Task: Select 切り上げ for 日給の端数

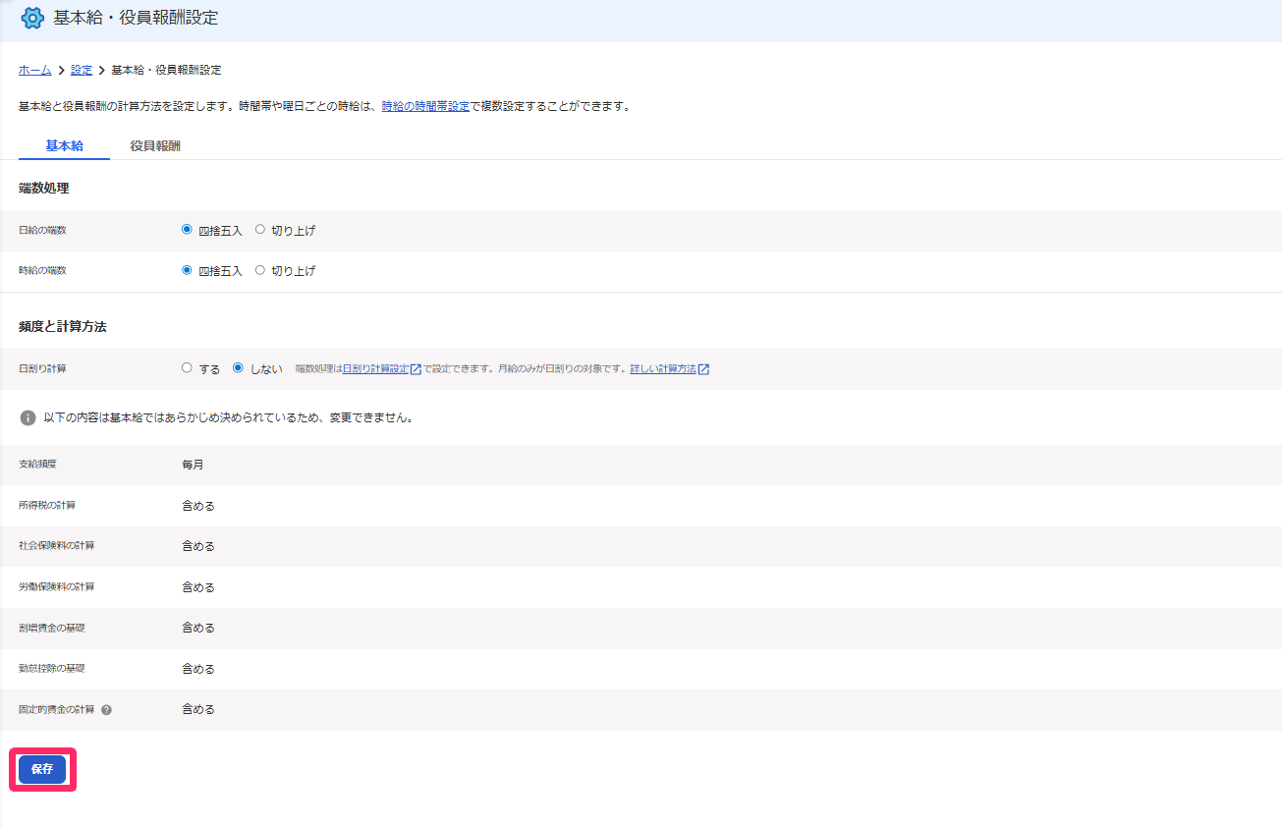Action: 259,230
